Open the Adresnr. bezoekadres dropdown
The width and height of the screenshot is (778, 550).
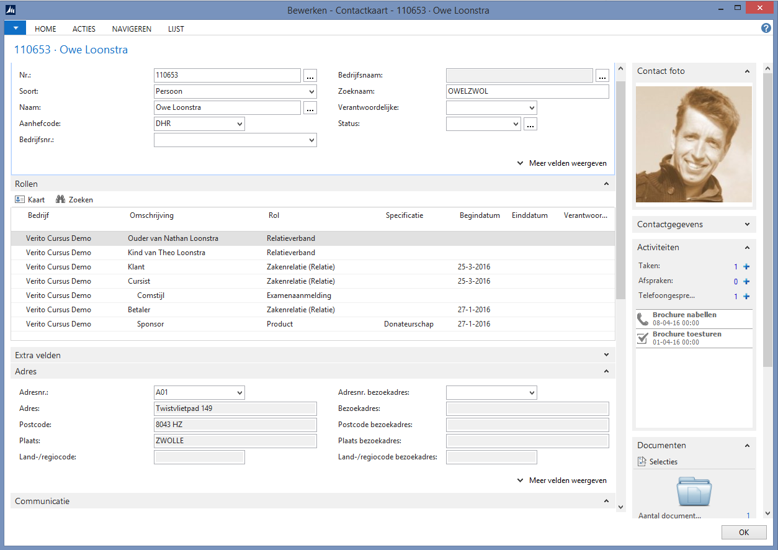(532, 392)
